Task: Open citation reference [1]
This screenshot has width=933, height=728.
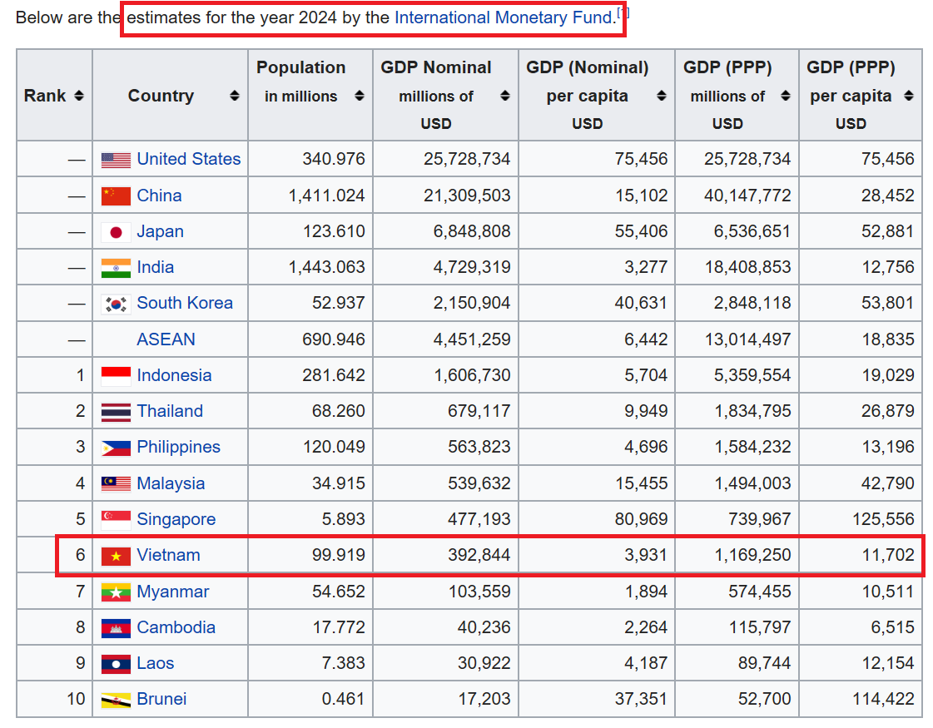Action: [x=623, y=12]
